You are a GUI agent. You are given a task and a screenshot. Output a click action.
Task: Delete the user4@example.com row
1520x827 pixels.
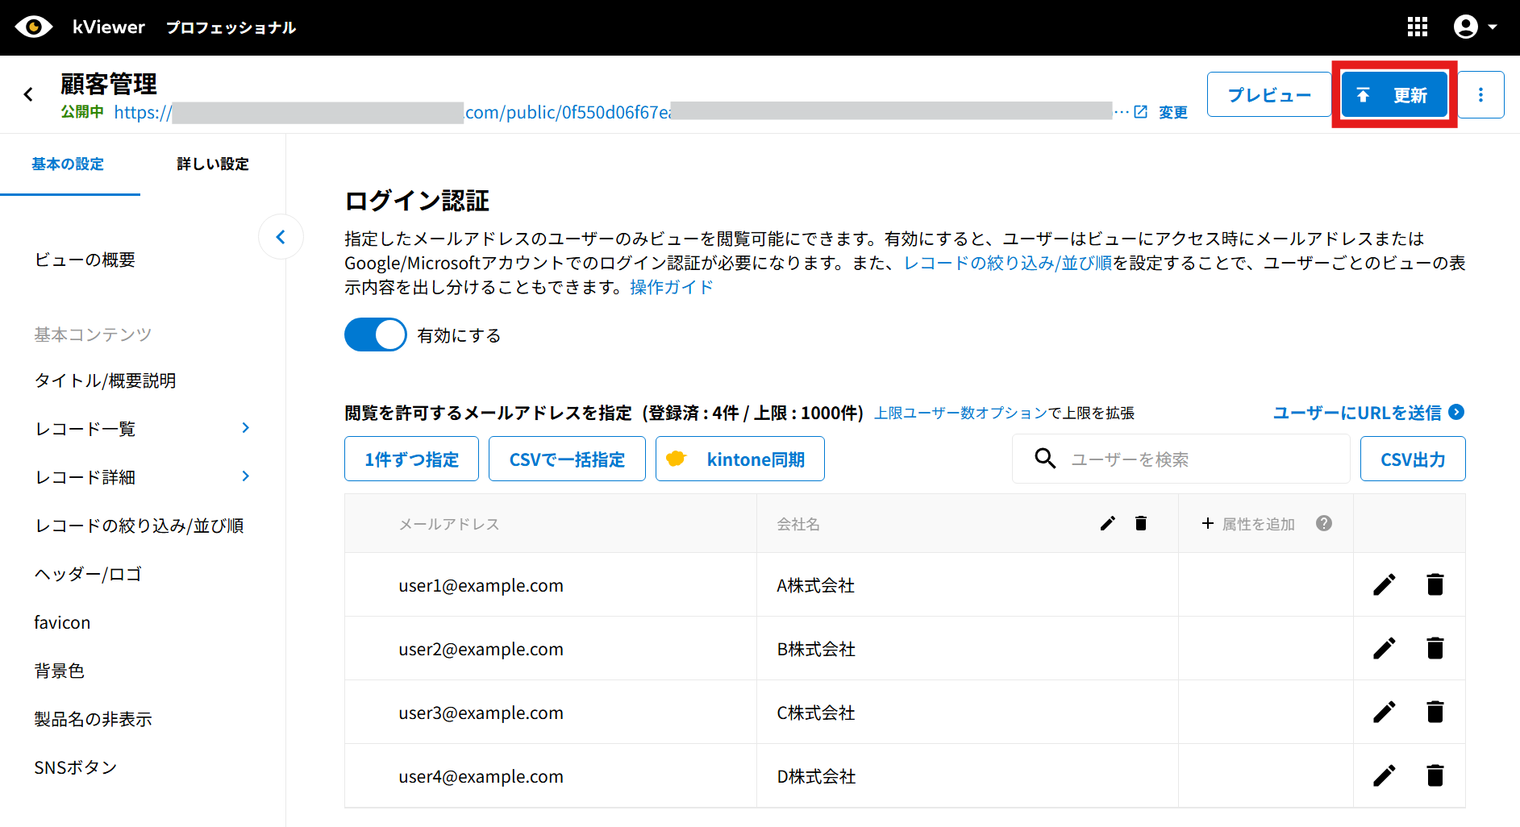(1435, 776)
